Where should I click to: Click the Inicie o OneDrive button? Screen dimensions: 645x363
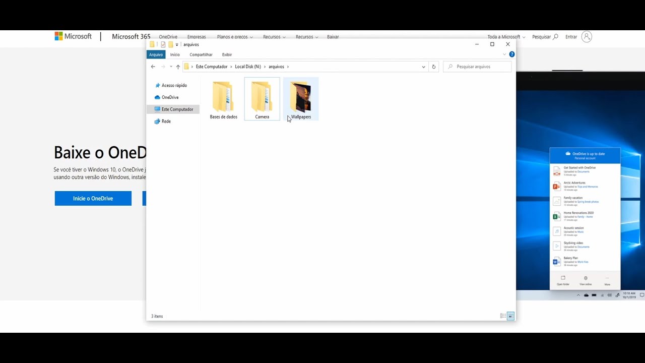pyautogui.click(x=93, y=198)
